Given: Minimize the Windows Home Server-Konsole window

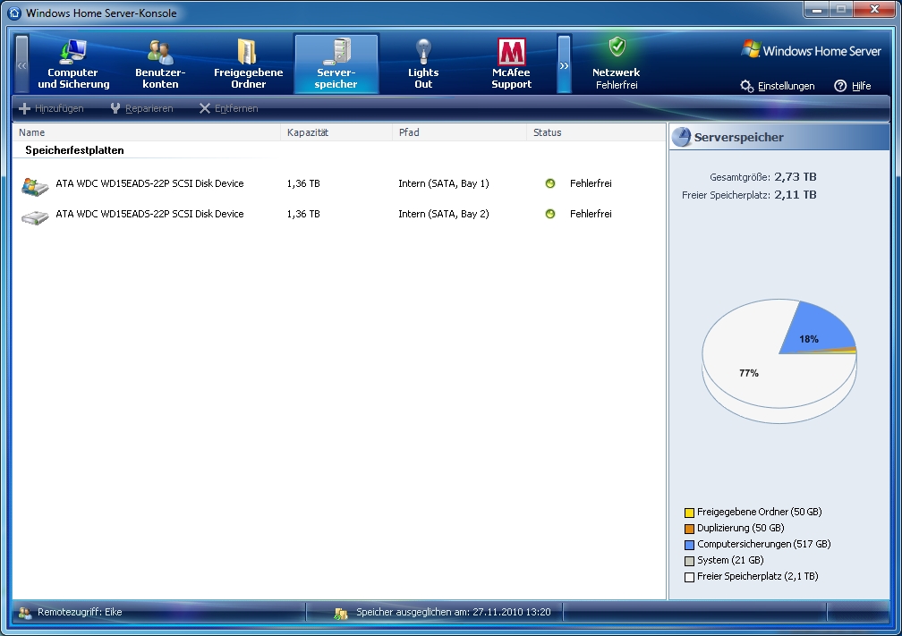Looking at the screenshot, I should coord(817,10).
